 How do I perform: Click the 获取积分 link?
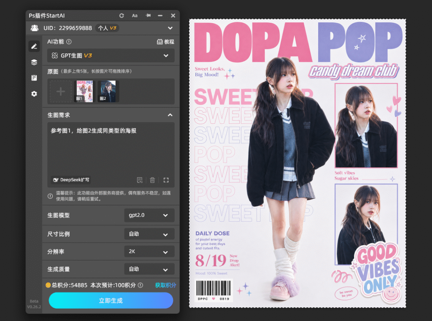(165, 285)
